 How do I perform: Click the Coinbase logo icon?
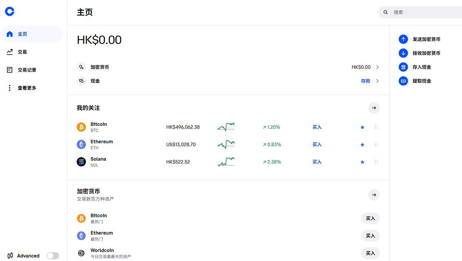point(10,12)
